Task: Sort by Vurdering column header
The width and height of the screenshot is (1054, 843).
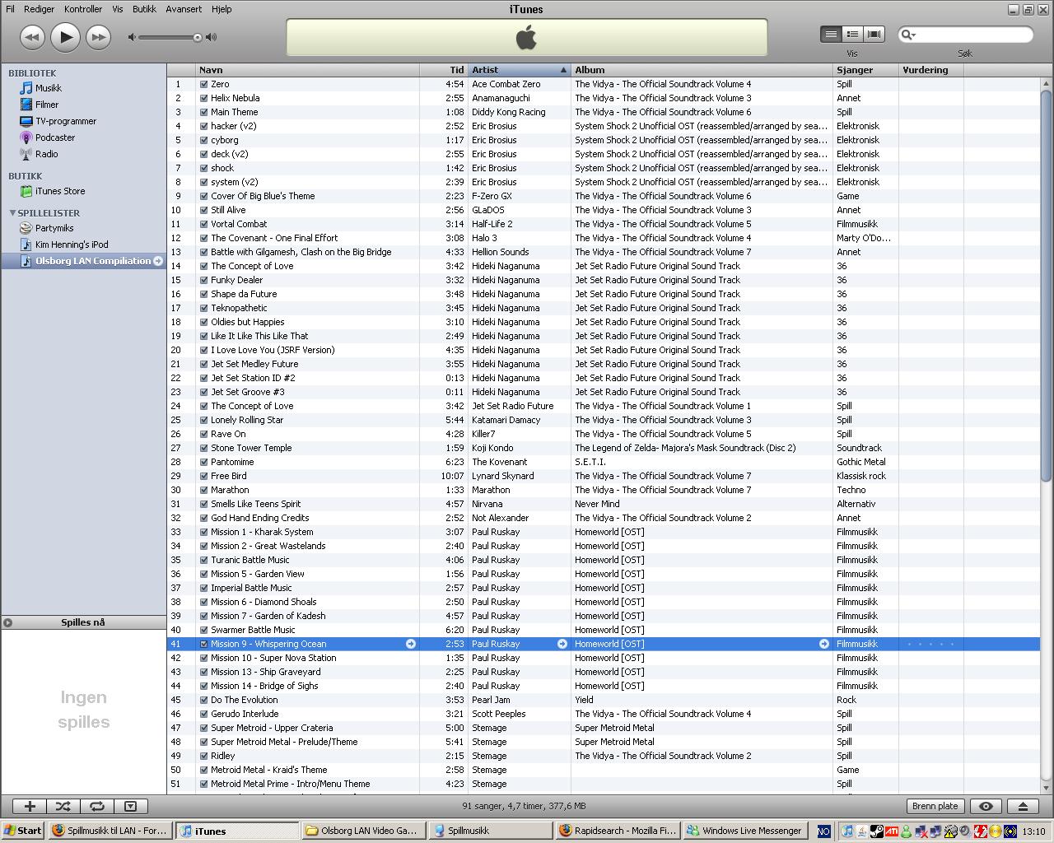Action: pos(931,70)
